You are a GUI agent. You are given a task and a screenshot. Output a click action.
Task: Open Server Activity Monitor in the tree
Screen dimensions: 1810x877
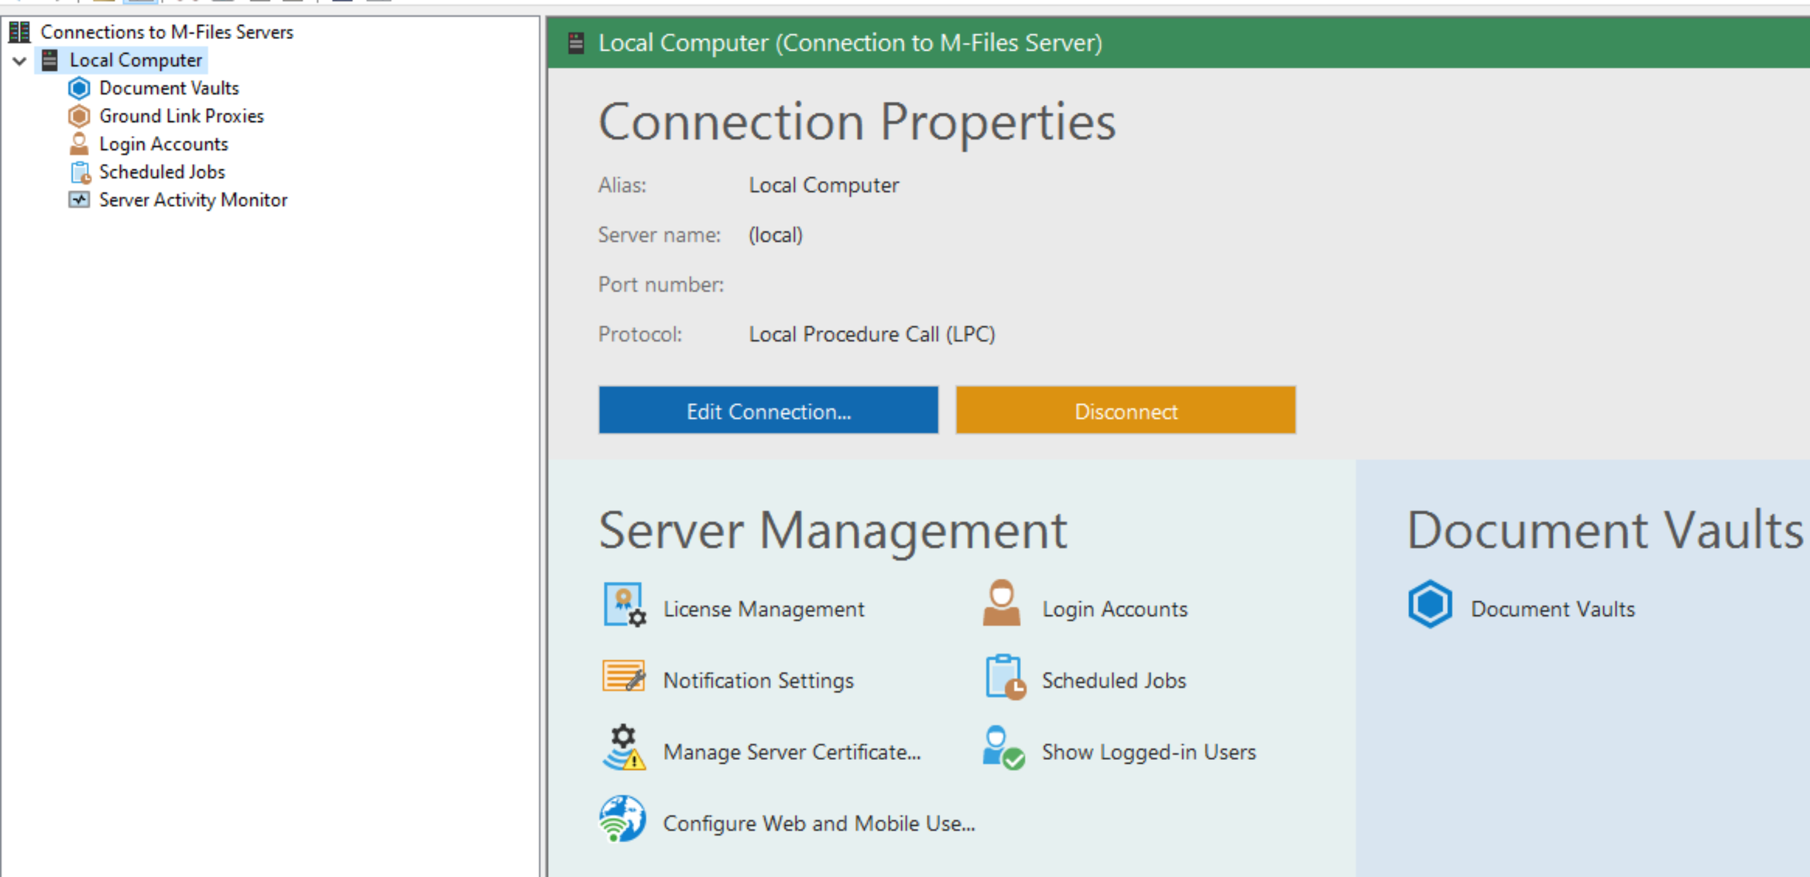tap(193, 200)
